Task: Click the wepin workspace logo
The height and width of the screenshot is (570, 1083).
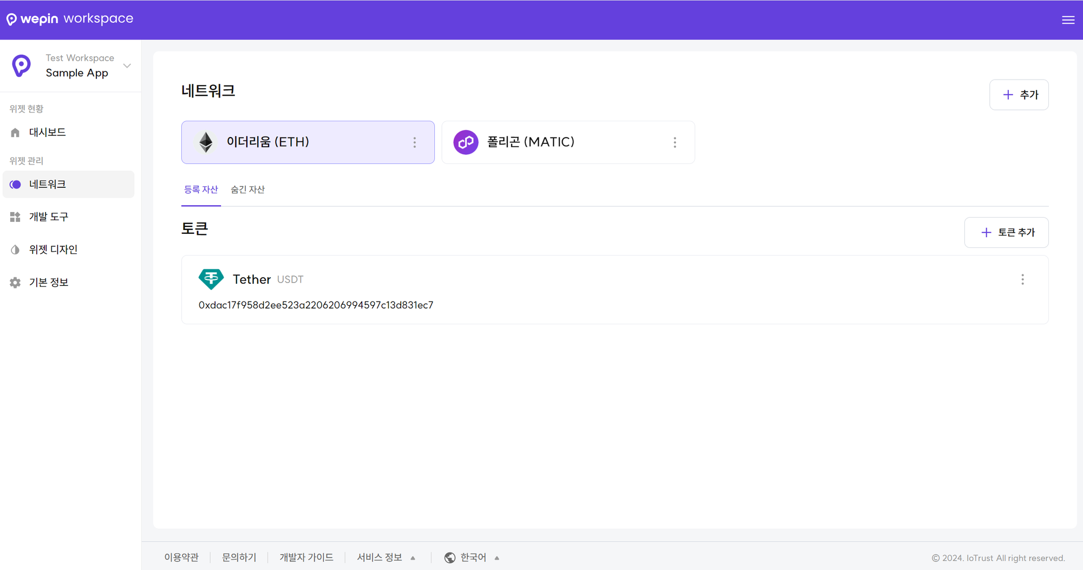Action: click(69, 19)
